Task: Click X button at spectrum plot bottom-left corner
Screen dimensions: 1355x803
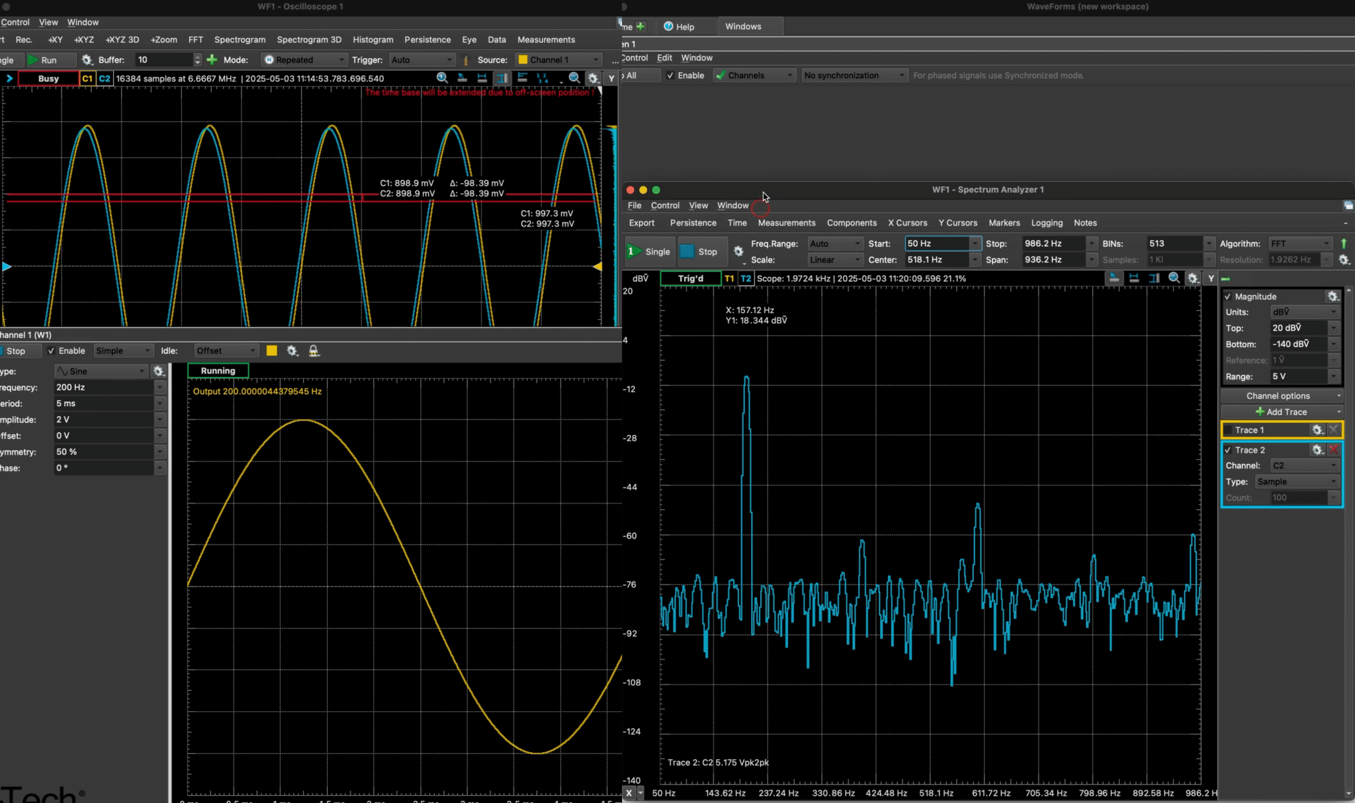Action: tap(629, 792)
